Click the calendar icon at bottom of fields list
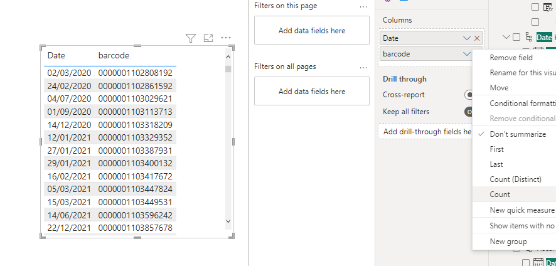The width and height of the screenshot is (556, 266). (538, 262)
